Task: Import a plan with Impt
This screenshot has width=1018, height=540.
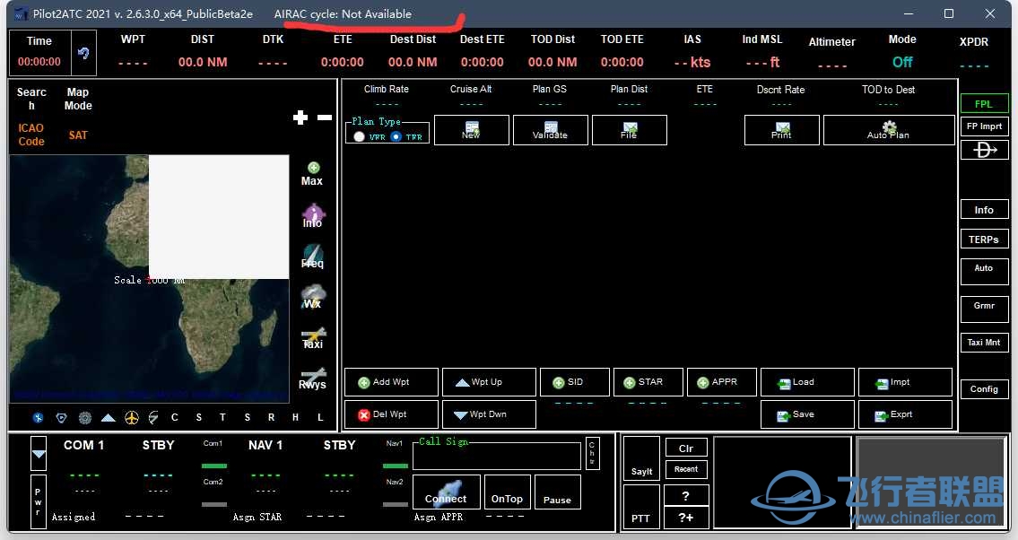Action: 905,382
